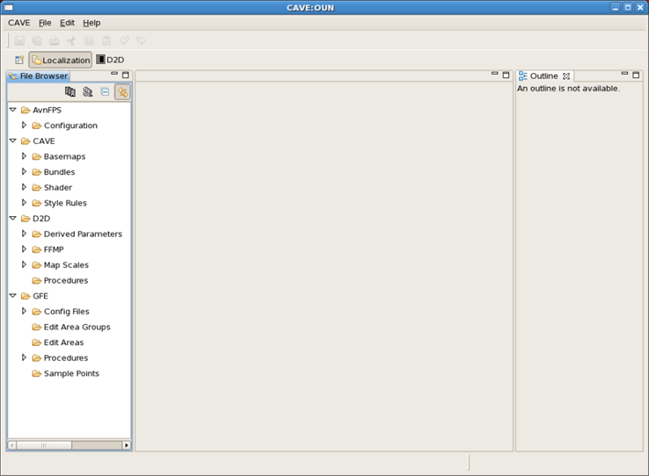The image size is (649, 476).
Task: Select the AvnFPS folder label
Action: click(47, 110)
